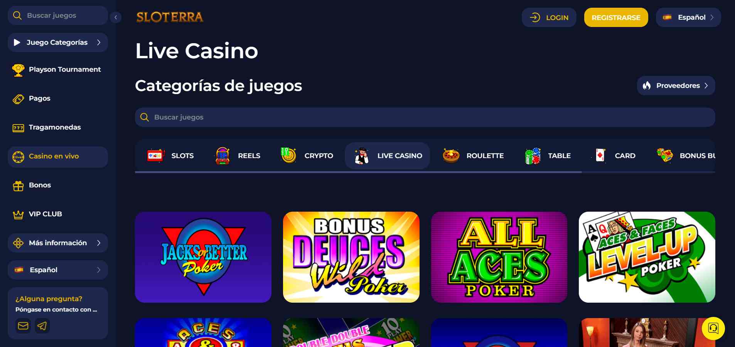Click the Tragamonedas 777 icon

18,128
